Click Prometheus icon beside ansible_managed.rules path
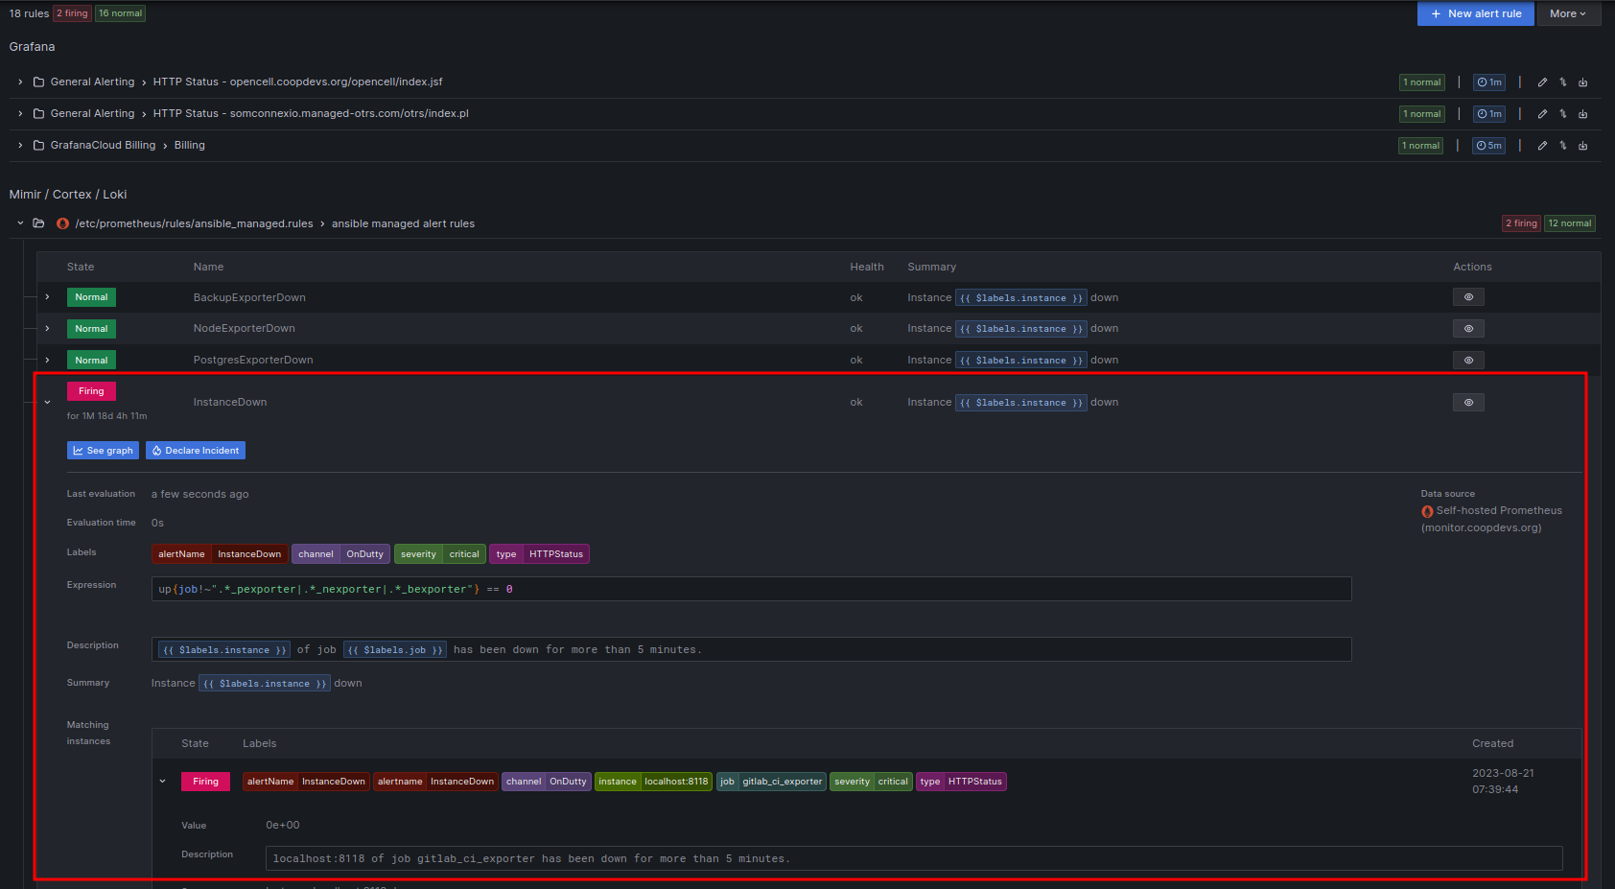Screen dimensions: 1615x889 pos(62,223)
